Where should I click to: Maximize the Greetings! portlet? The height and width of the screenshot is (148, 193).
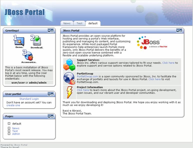point(52,30)
